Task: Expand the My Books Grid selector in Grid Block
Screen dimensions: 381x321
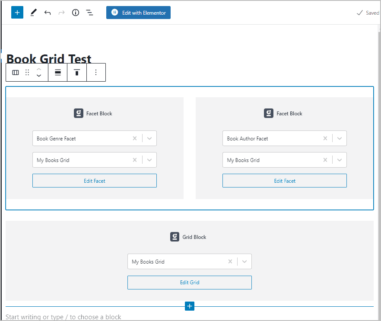Action: click(244, 261)
